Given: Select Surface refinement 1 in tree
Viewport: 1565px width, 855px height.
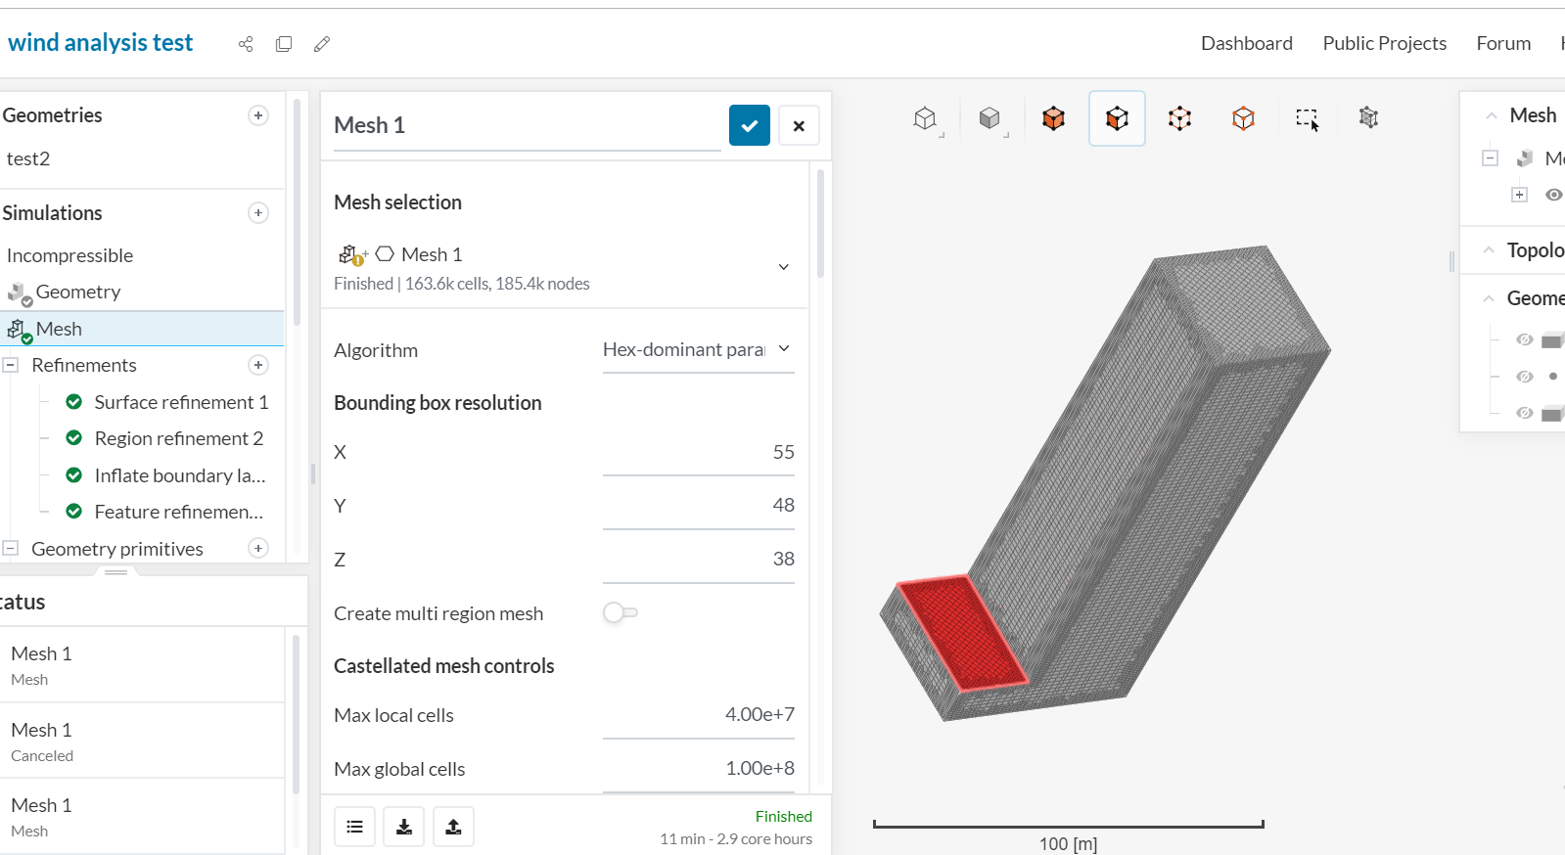Looking at the screenshot, I should pos(181,402).
